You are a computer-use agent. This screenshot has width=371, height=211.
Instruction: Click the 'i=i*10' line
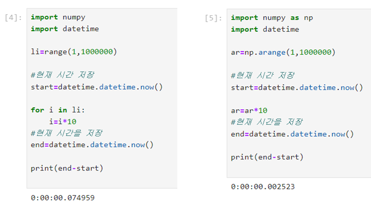[x=63, y=122]
